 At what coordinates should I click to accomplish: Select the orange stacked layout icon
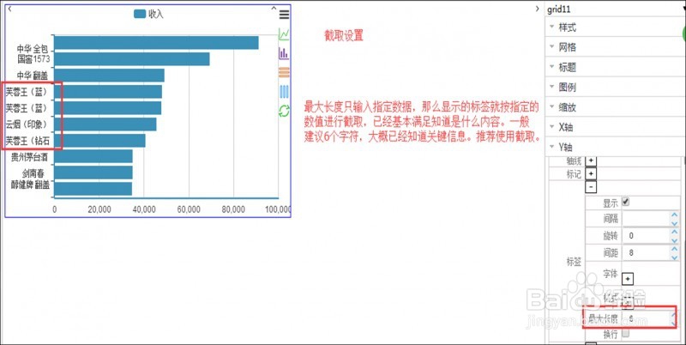(x=285, y=72)
